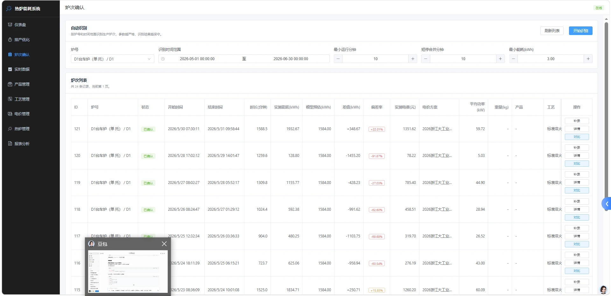Click the 炉次确认 sidebar icon

[10, 54]
